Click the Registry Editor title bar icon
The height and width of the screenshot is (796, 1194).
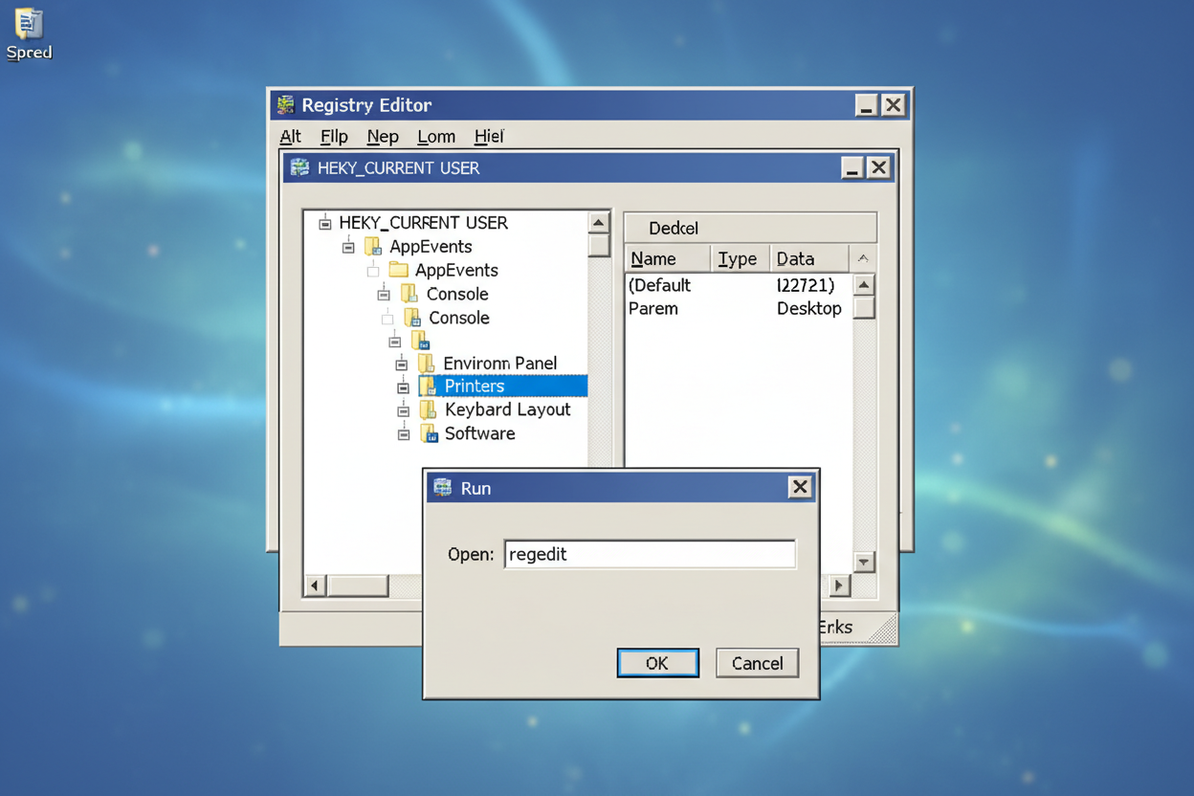point(285,105)
